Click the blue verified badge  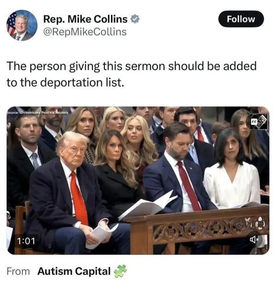click(x=135, y=19)
